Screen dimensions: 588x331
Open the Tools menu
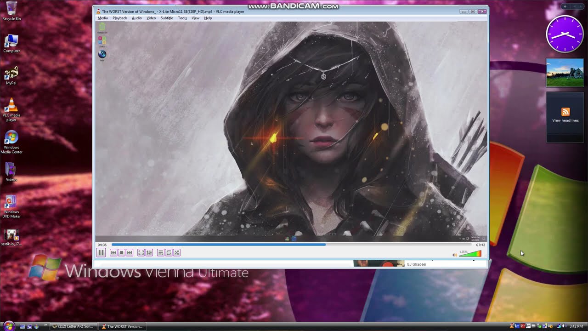point(182,18)
